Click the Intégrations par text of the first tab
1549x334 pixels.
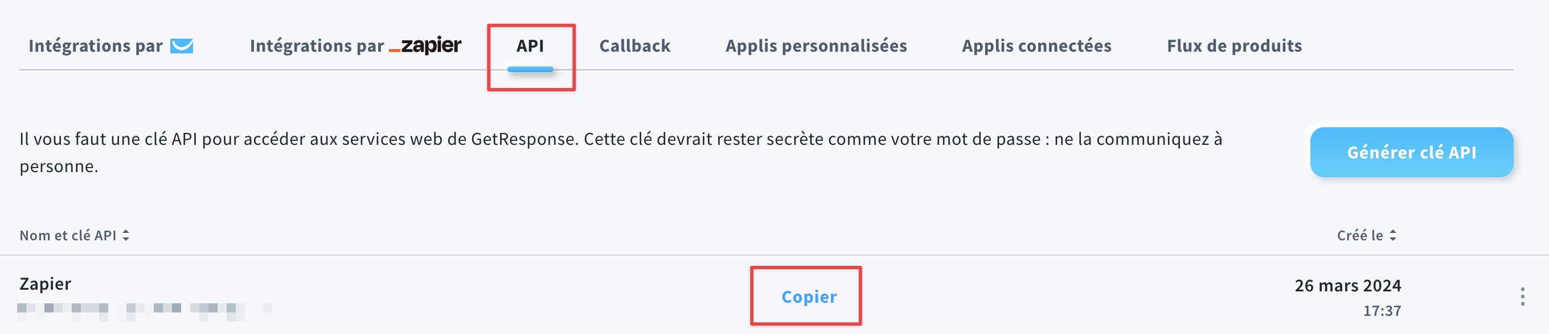click(96, 45)
